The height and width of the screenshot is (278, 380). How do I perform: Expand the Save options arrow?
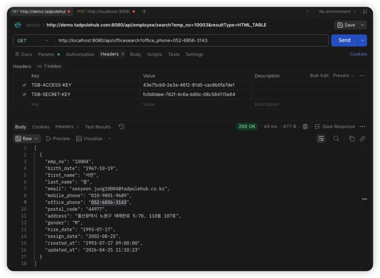coord(363,25)
